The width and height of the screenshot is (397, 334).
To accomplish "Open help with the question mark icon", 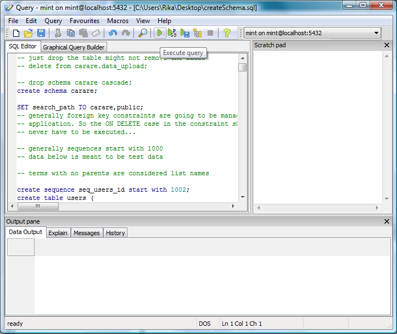I will click(x=227, y=33).
